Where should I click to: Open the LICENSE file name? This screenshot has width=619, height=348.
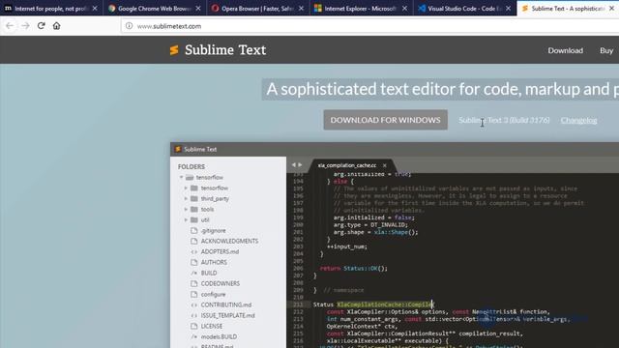tap(212, 327)
